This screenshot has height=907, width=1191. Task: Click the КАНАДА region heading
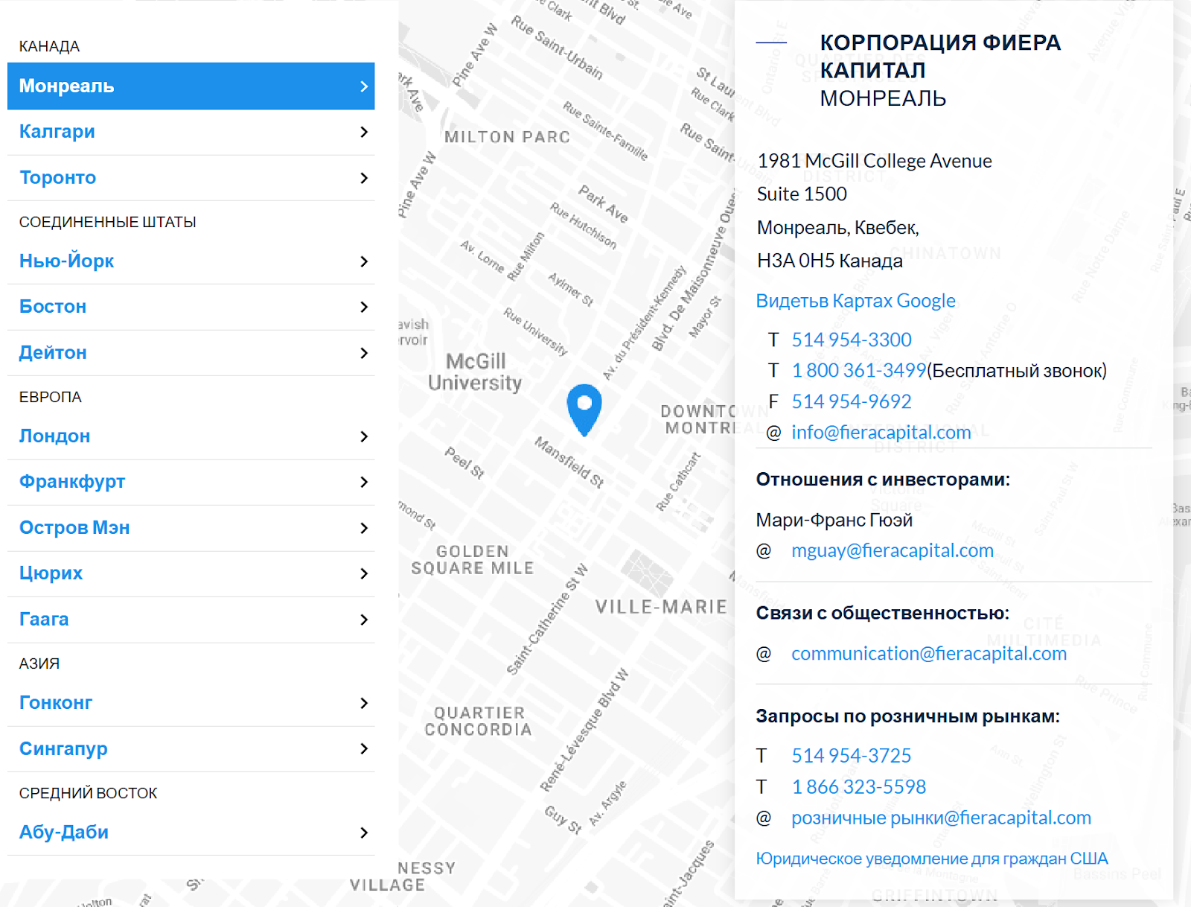tap(49, 46)
